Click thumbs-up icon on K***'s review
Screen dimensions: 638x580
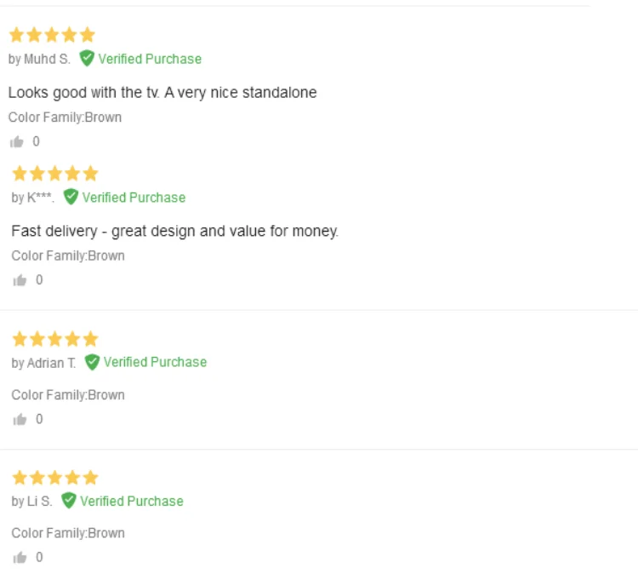[20, 281]
